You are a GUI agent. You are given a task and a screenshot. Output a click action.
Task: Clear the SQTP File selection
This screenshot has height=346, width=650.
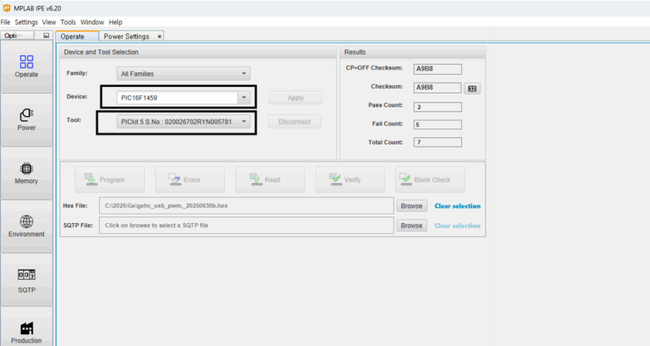[x=457, y=226]
